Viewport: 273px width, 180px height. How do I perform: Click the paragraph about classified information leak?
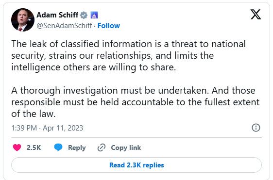click(129, 56)
